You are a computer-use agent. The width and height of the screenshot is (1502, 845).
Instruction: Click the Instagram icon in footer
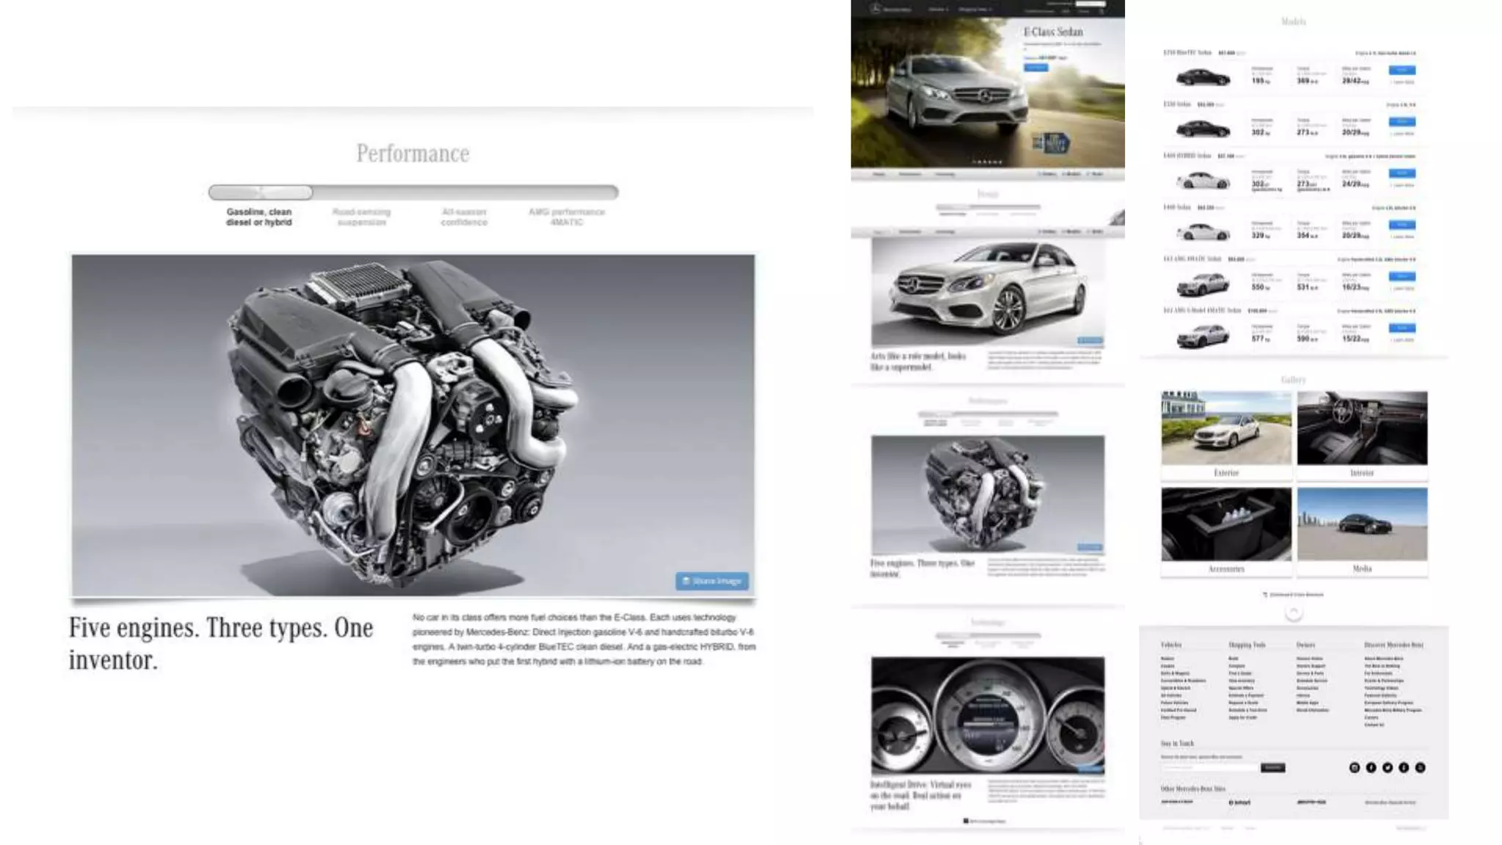(1354, 767)
